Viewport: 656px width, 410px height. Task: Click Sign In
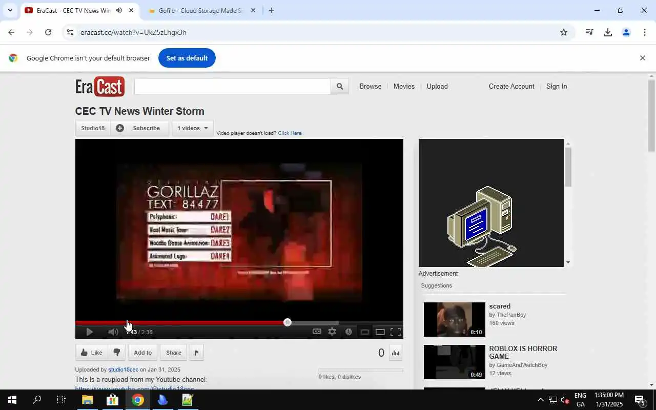pos(557,87)
